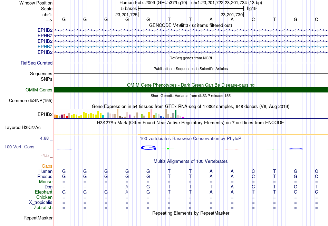Select the X_tropicalis alignment row label
The image size is (328, 226).
pos(41,203)
